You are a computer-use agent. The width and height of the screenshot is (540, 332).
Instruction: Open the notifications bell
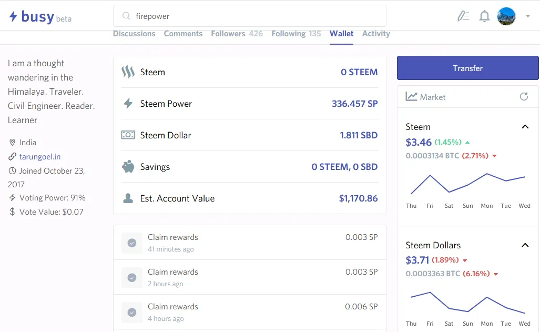(x=484, y=16)
